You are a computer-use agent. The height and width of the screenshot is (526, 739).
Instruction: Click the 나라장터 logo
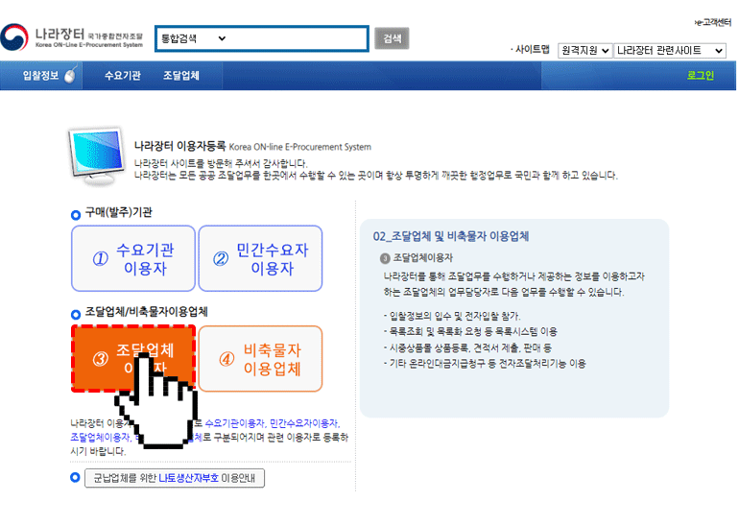click(72, 37)
